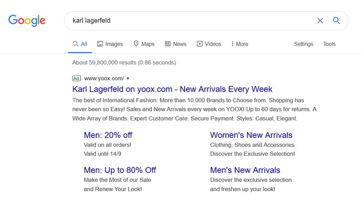
Task: Select the All results tab
Action: pyautogui.click(x=80, y=44)
